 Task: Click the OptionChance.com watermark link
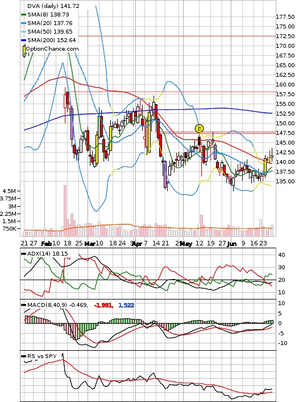pyautogui.click(x=52, y=49)
